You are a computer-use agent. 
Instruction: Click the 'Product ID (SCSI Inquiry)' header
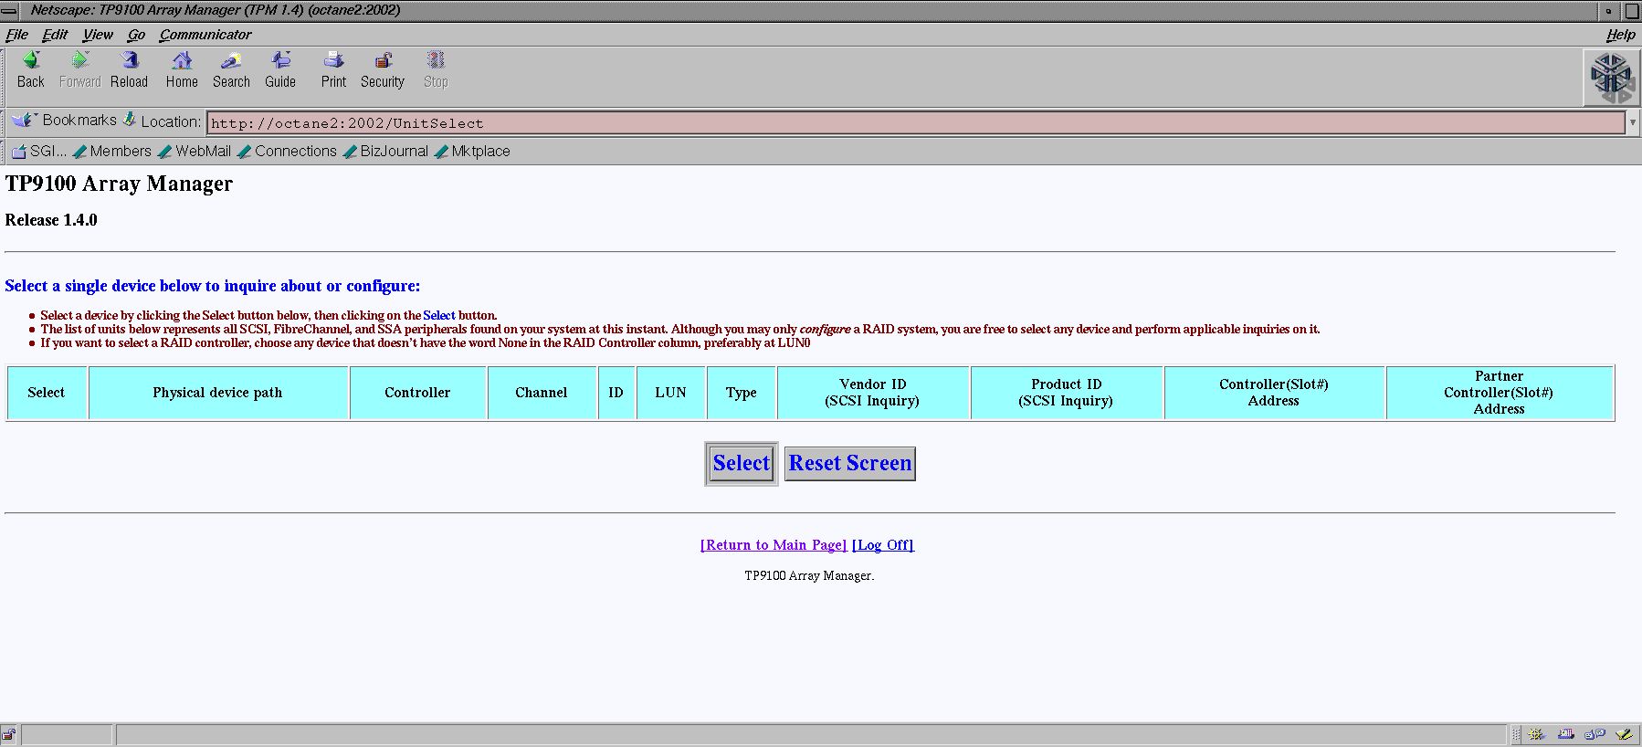click(1066, 393)
